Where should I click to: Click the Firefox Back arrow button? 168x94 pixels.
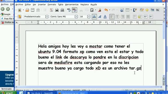coord(3,9)
